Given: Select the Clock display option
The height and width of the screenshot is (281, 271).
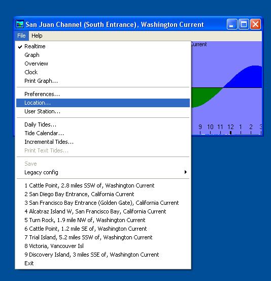Looking at the screenshot, I should pyautogui.click(x=103, y=72).
